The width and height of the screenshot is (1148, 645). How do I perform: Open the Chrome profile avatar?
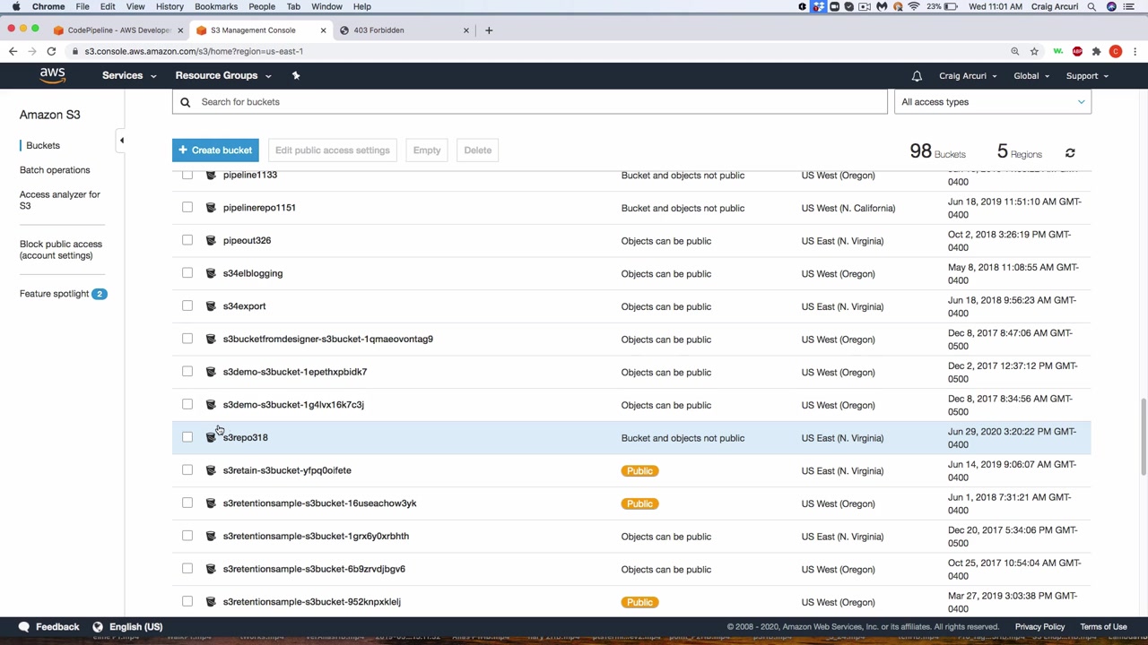click(x=1116, y=52)
